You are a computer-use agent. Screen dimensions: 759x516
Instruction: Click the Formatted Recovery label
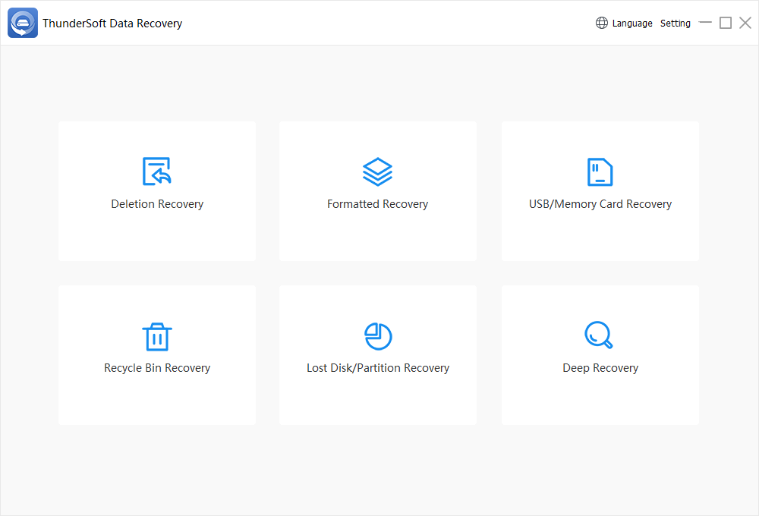(x=377, y=203)
